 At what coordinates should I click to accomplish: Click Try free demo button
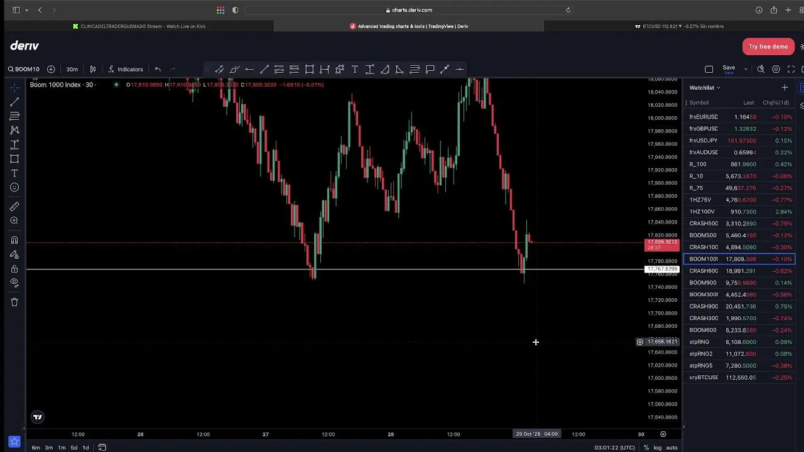(x=768, y=46)
